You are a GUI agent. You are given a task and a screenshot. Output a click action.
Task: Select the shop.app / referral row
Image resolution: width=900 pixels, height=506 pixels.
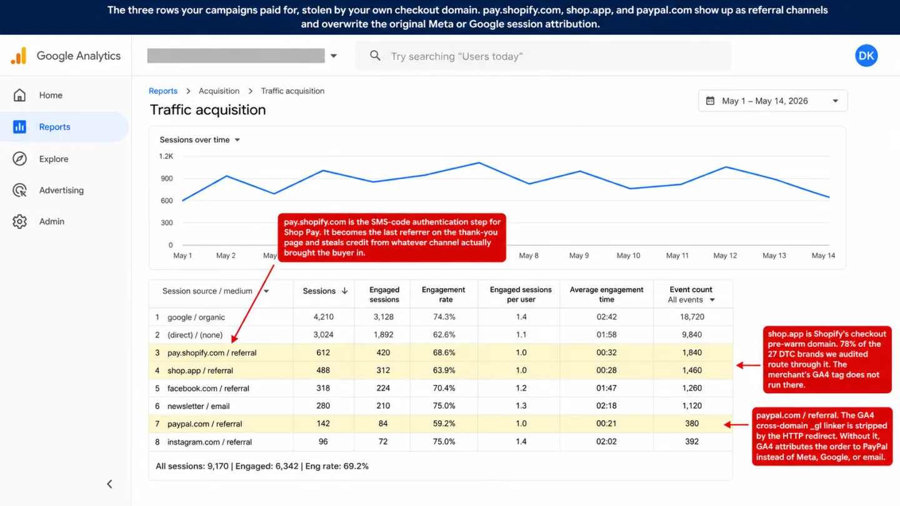[x=441, y=370]
